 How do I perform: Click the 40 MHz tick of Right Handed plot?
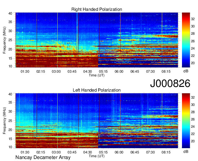(10, 13)
